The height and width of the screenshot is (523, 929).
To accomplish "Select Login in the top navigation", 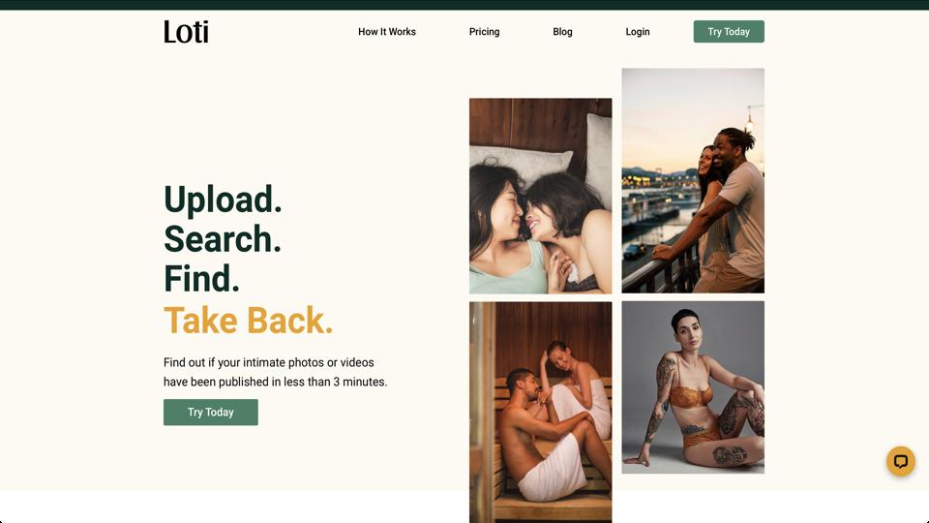I will (638, 32).
